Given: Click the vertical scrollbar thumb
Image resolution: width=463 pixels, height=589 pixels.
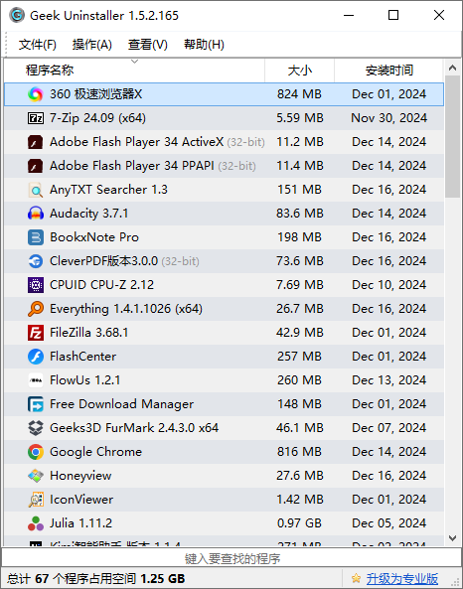Looking at the screenshot, I should [x=452, y=136].
